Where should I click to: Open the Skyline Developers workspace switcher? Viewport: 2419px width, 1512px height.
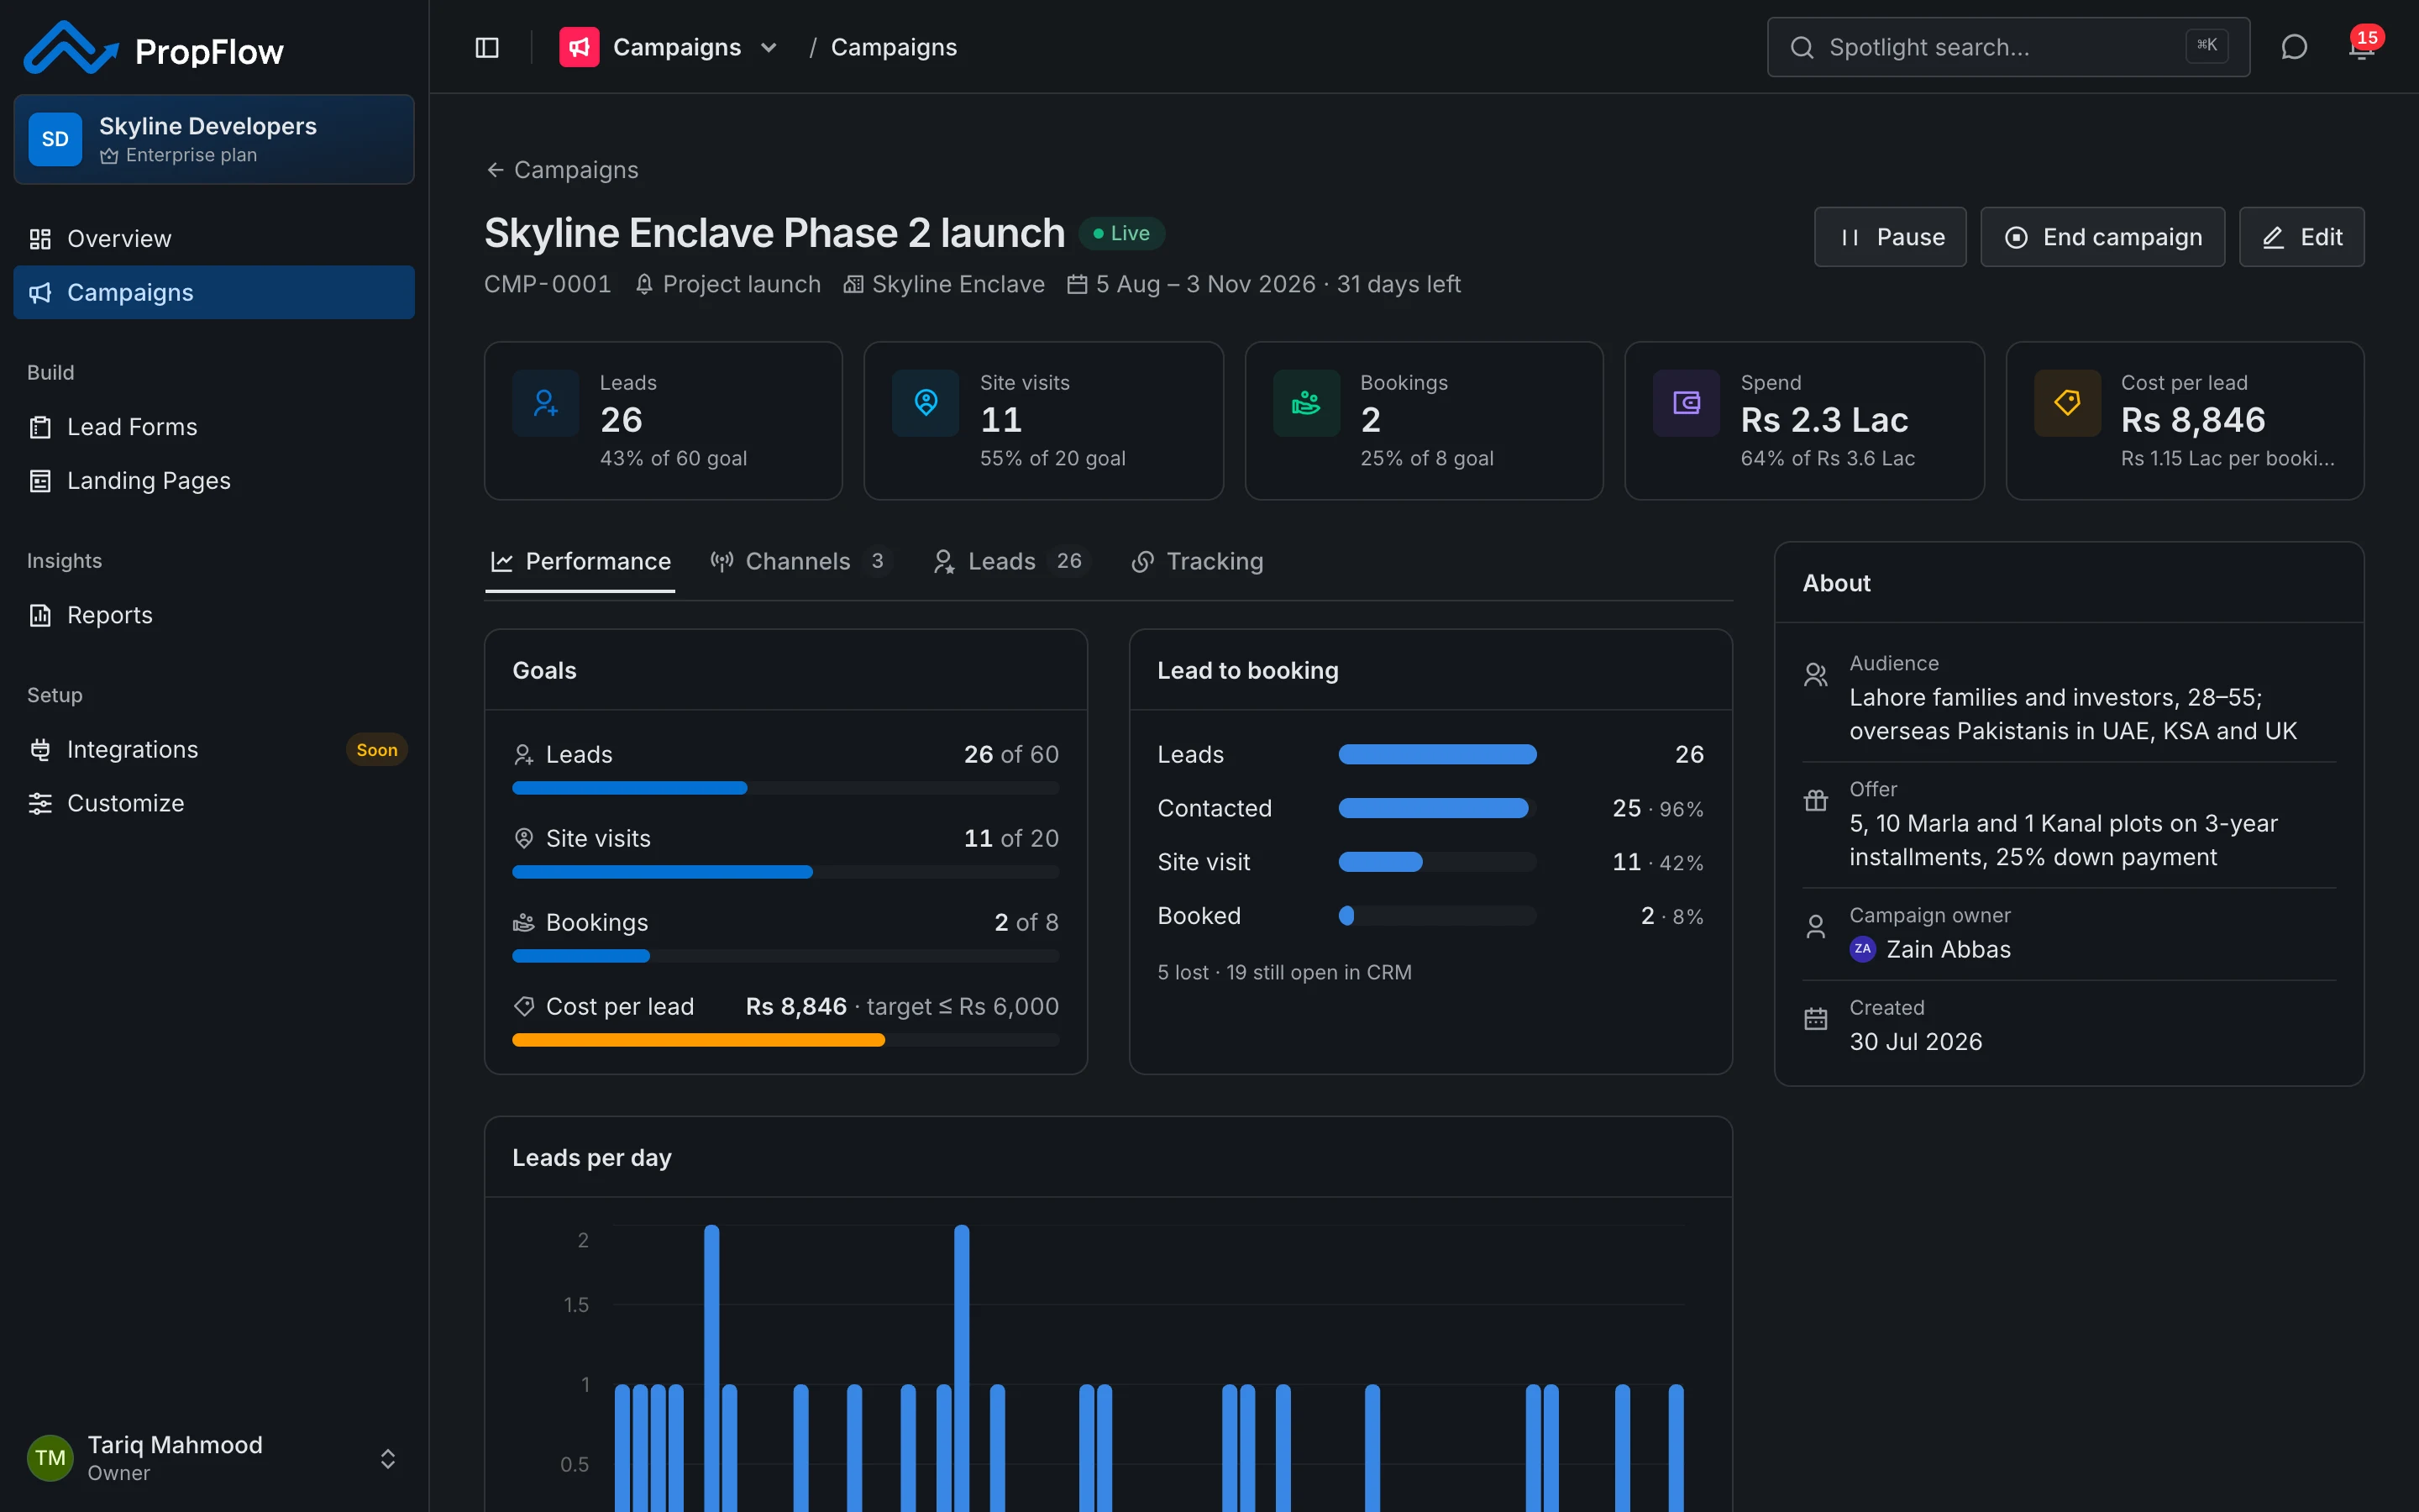(214, 139)
